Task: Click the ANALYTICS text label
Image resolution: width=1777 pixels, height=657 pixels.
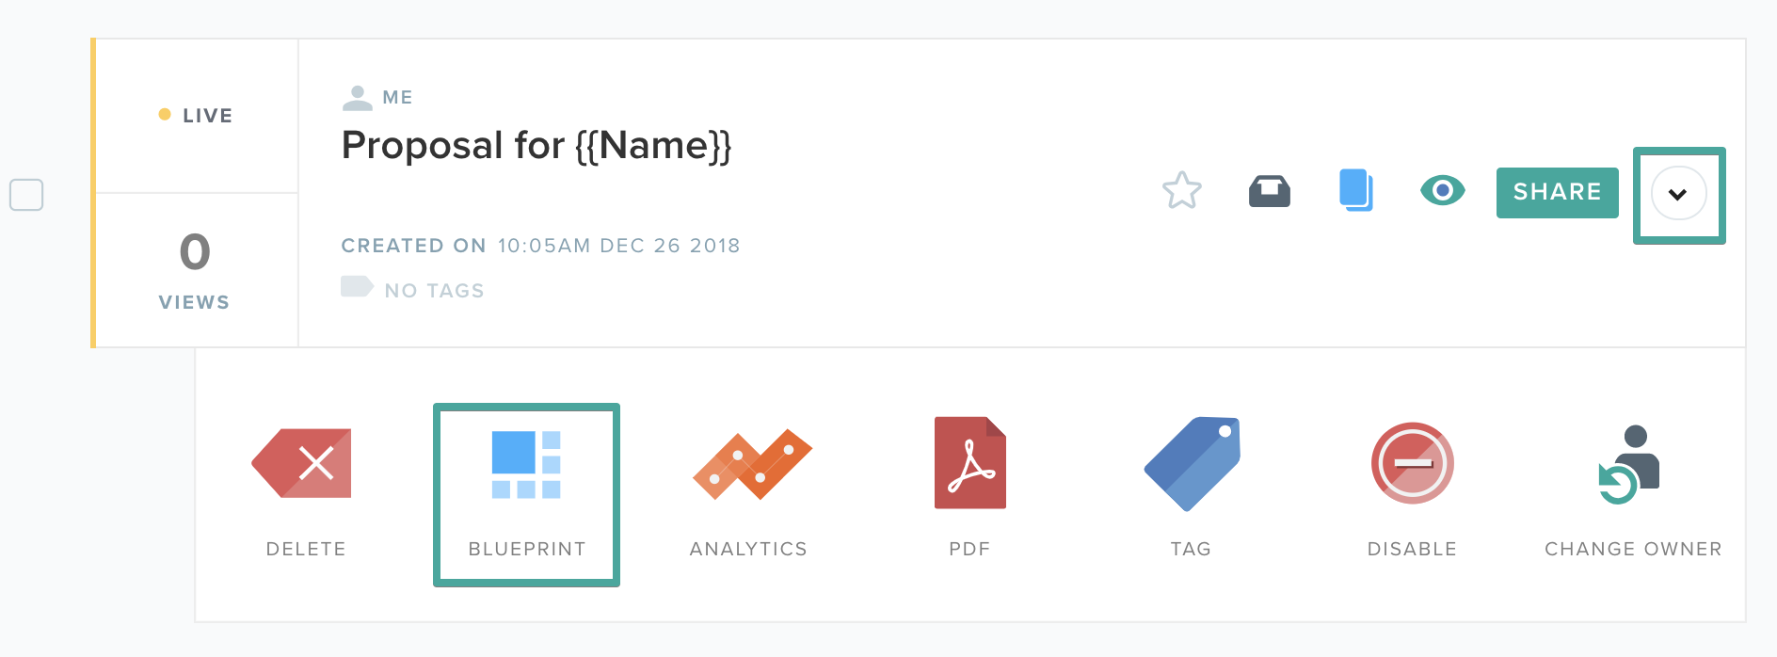Action: (x=748, y=549)
